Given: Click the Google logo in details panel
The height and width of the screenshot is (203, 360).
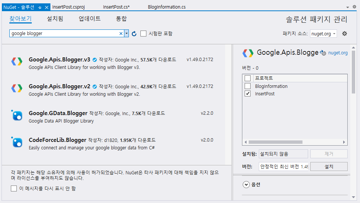Looking at the screenshot, I should [248, 53].
